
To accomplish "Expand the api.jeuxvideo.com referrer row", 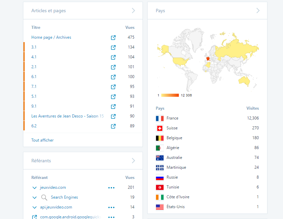I will click(x=35, y=207).
